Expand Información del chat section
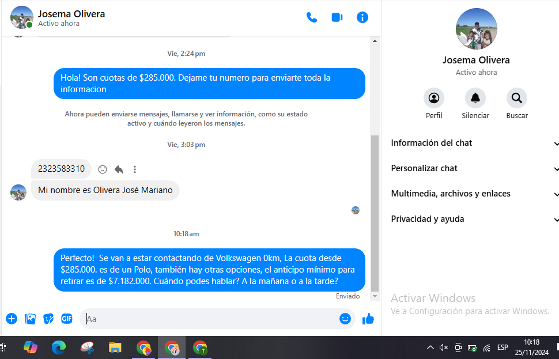 tap(474, 143)
